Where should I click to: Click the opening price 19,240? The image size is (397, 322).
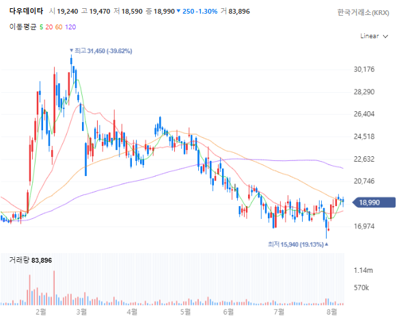tap(68, 12)
